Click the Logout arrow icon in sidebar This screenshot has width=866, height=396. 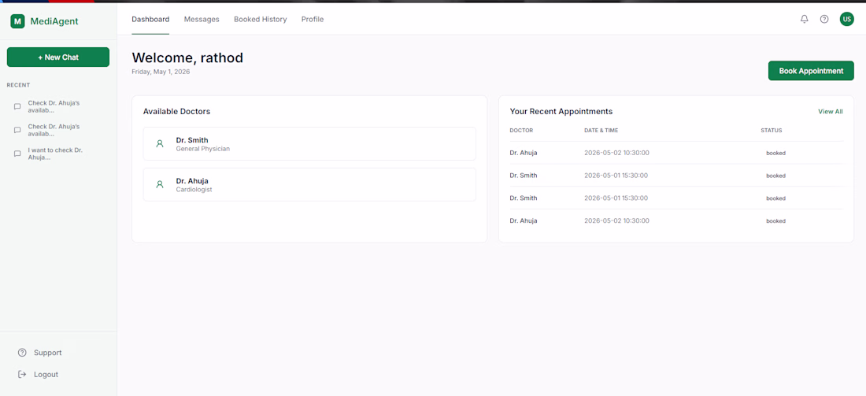point(22,374)
